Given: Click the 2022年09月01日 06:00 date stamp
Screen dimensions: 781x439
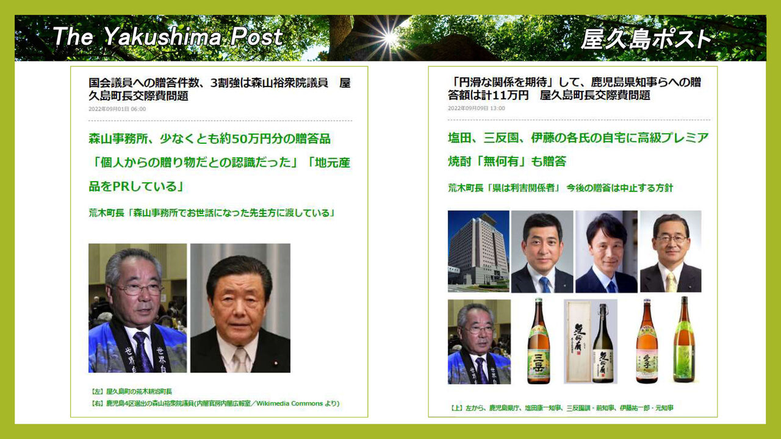Looking at the screenshot, I should tap(117, 109).
